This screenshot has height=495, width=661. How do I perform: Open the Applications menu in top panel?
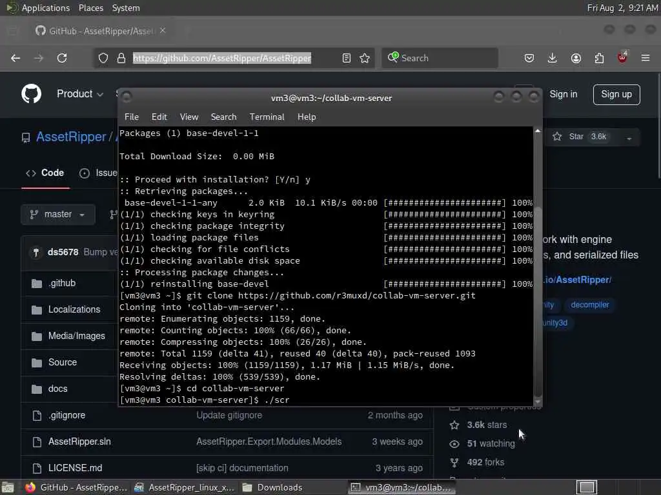click(46, 8)
